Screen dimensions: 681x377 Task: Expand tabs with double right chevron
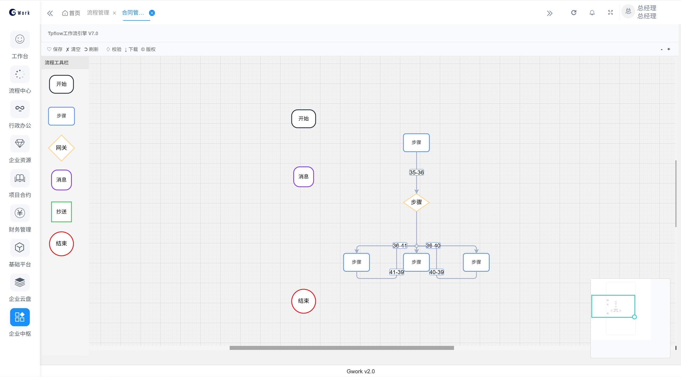[550, 13]
